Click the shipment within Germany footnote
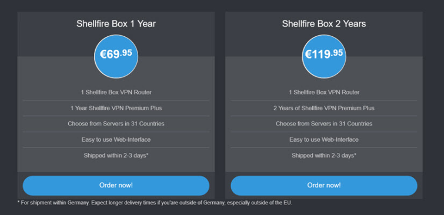The height and width of the screenshot is (215, 444). [155, 203]
